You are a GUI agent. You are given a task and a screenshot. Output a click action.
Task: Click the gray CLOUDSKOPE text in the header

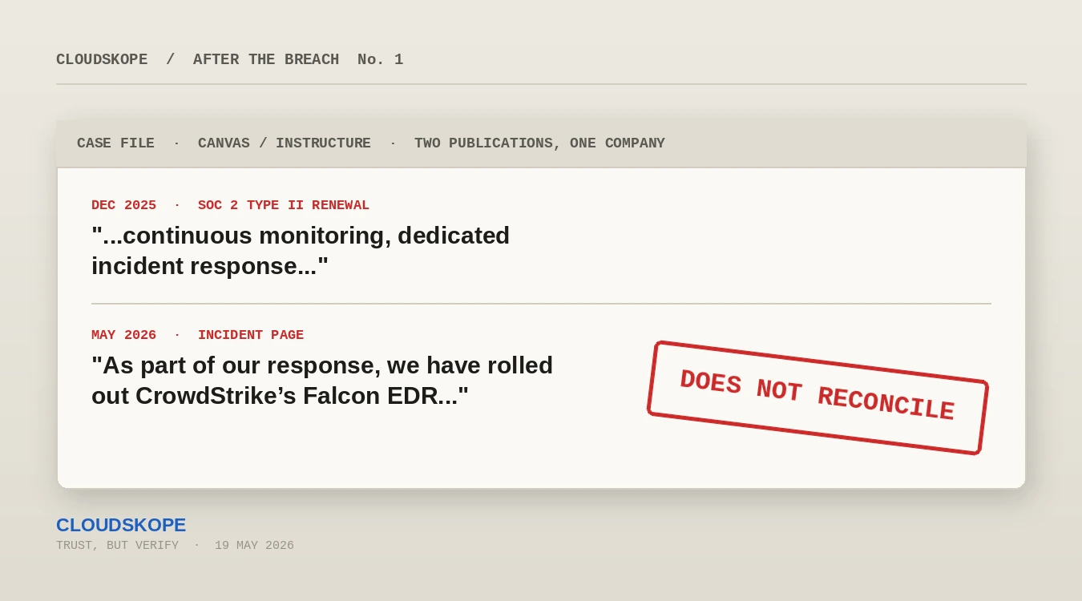[102, 59]
